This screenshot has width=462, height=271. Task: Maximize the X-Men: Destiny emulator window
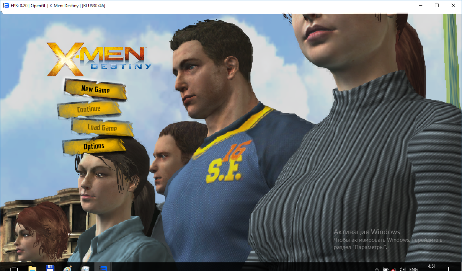[437, 6]
